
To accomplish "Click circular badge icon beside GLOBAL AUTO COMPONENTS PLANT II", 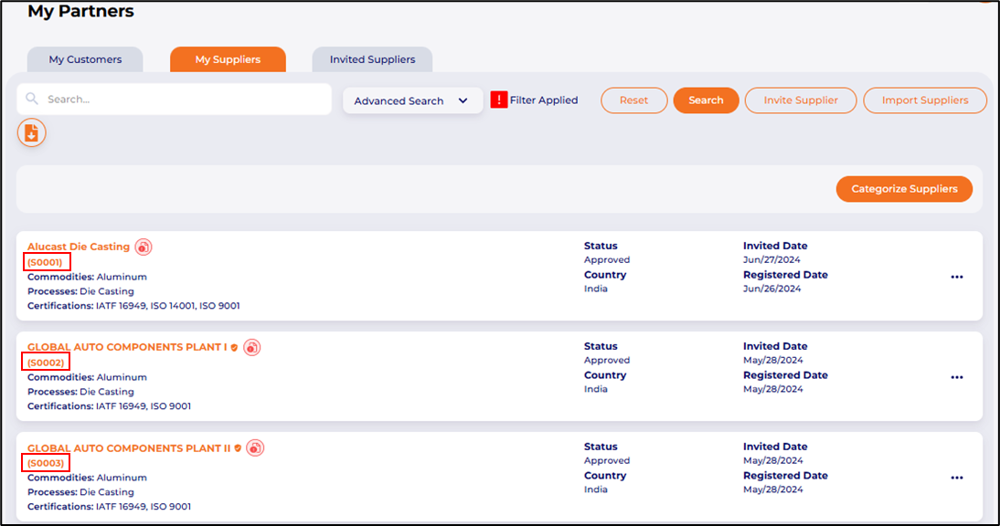I will [256, 447].
